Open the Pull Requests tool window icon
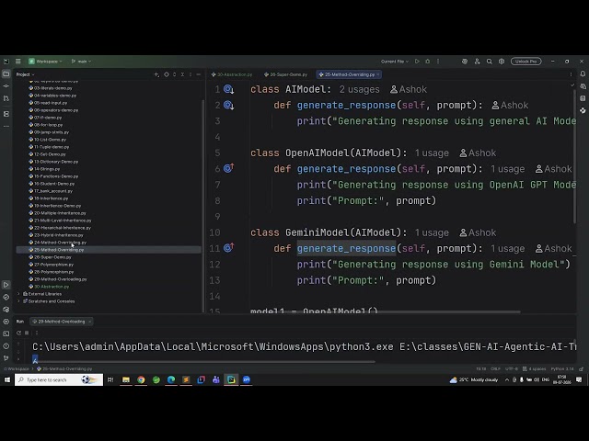 (x=6, y=98)
